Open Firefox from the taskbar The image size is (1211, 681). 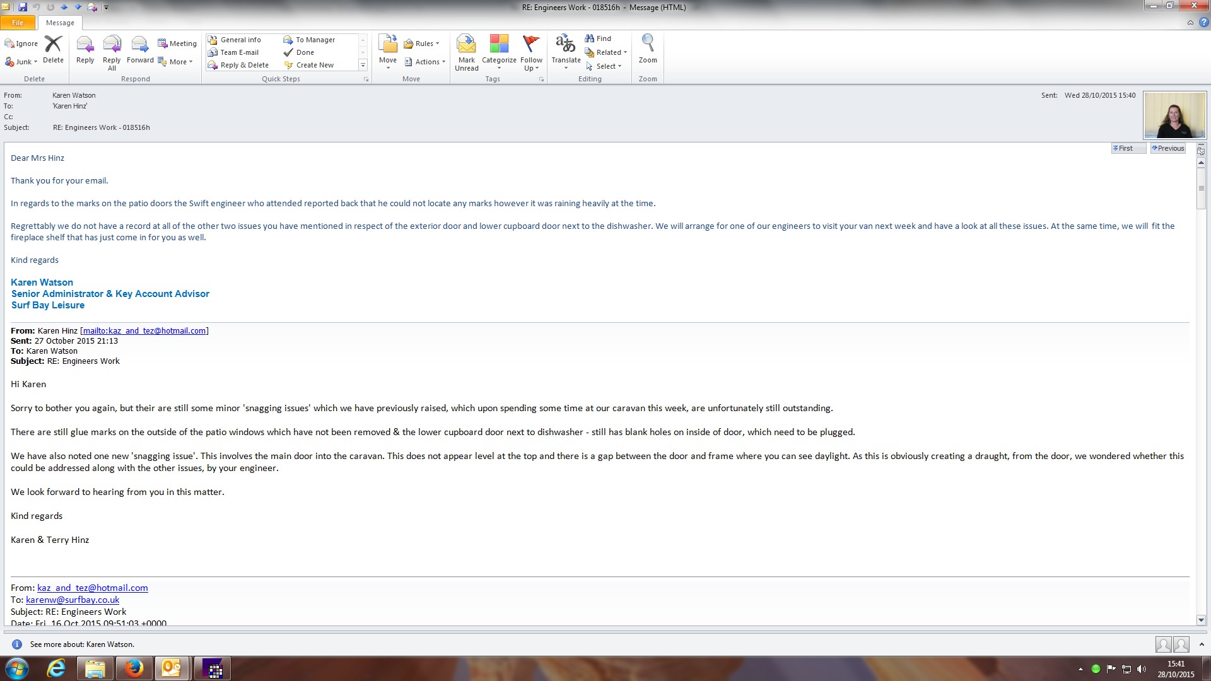tap(133, 668)
